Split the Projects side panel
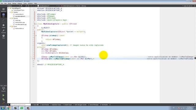The image size is (196, 110). click(x=26, y=6)
